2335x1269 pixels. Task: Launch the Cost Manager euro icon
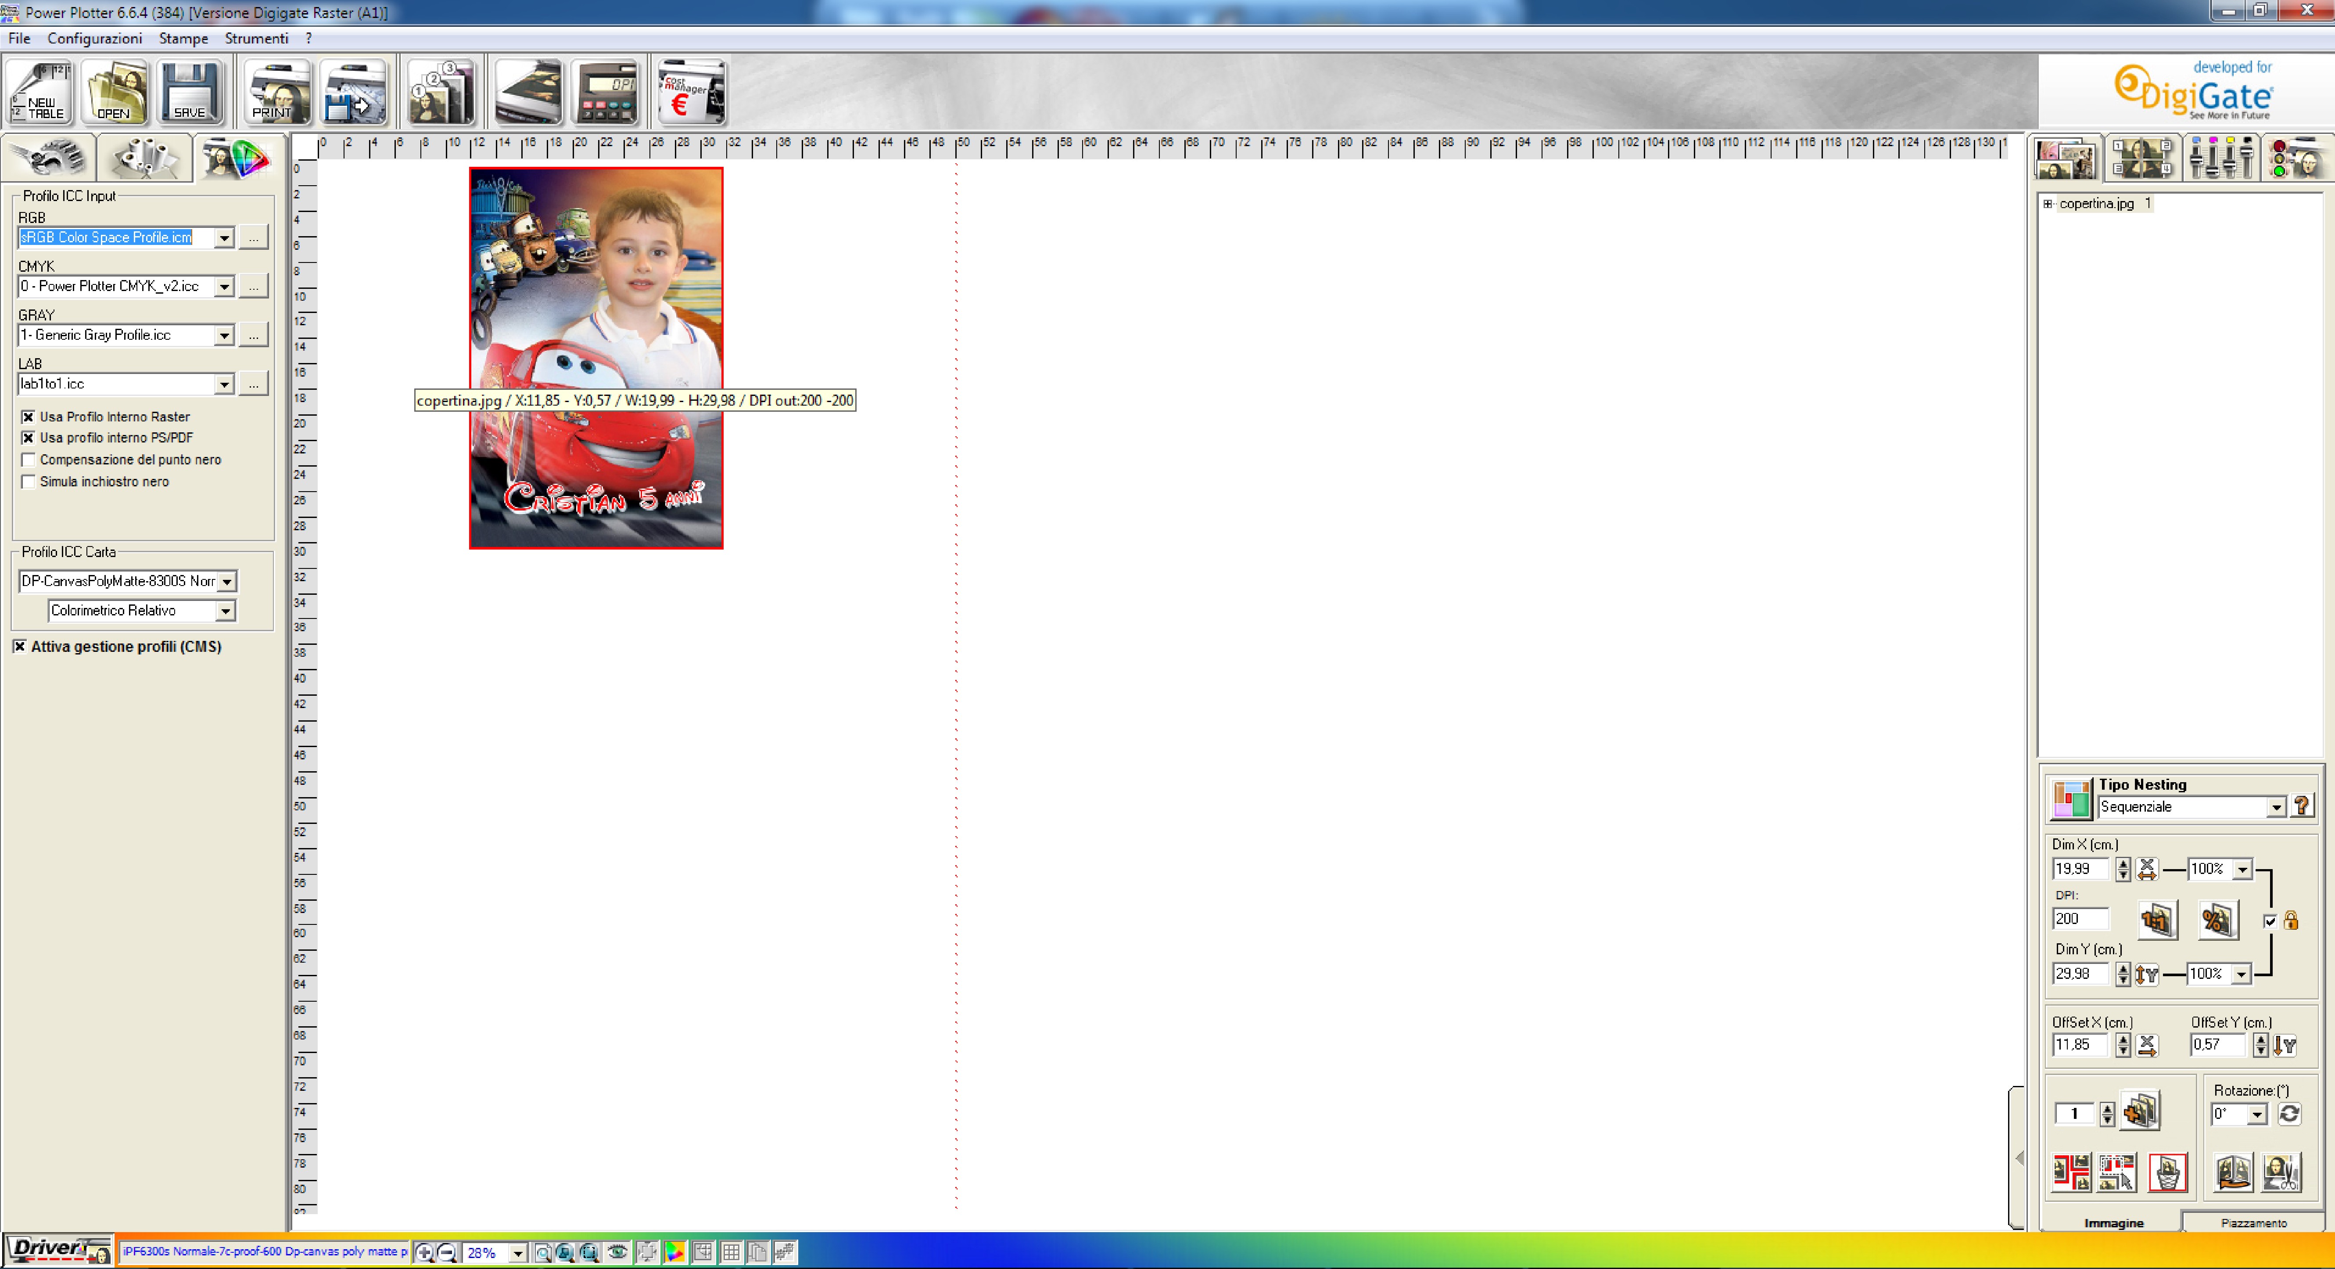[x=692, y=92]
